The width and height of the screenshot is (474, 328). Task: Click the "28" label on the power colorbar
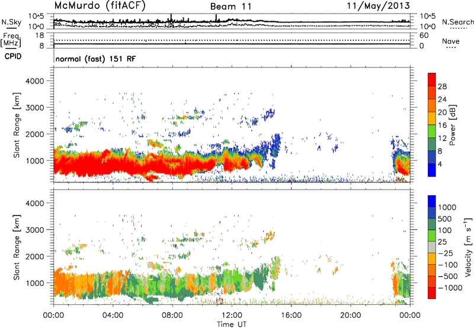coord(442,86)
